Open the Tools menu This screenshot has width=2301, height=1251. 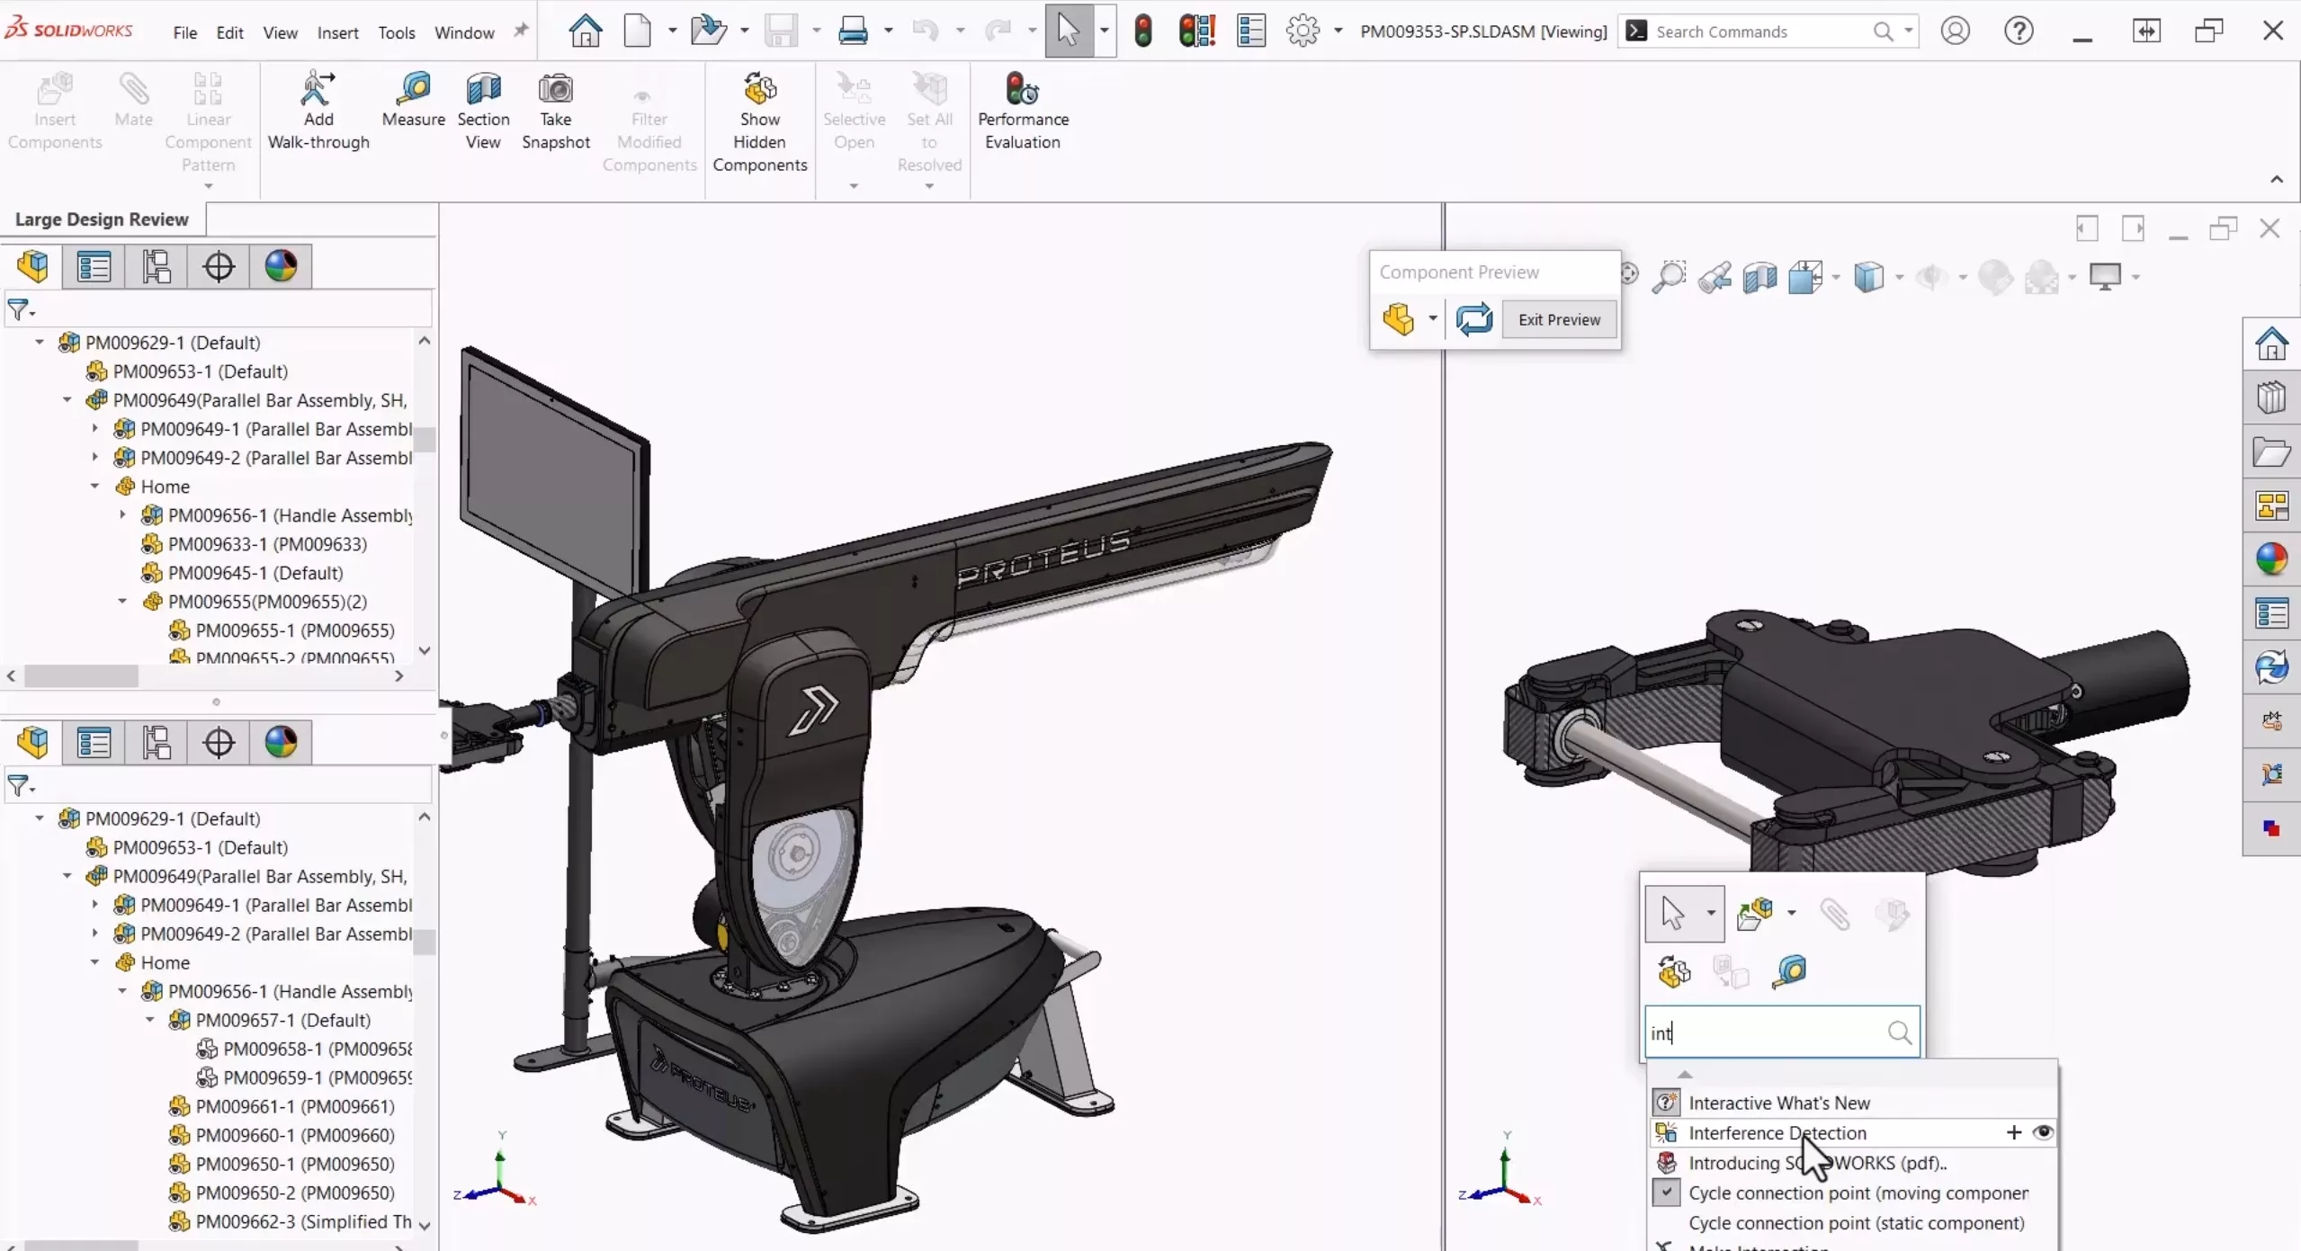tap(396, 32)
